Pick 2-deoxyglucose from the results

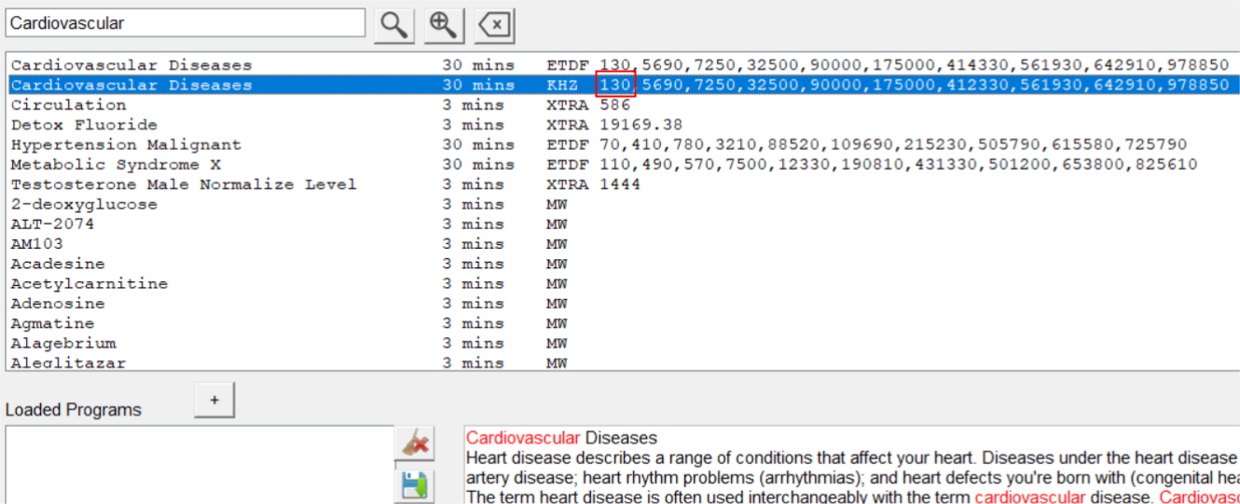point(84,204)
